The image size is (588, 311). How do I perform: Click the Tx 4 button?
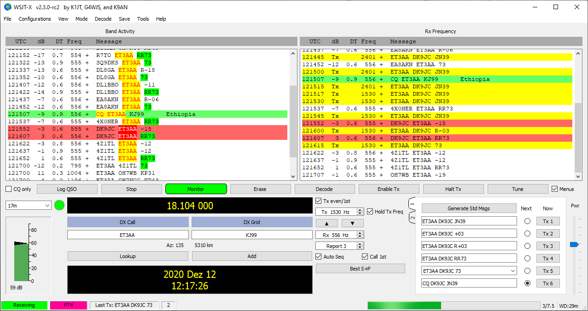(548, 259)
